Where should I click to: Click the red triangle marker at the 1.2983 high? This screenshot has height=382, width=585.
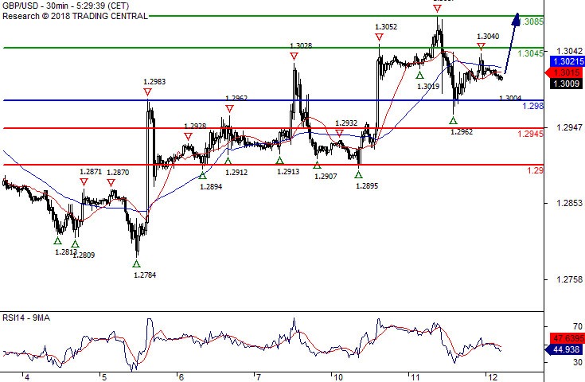click(x=147, y=92)
